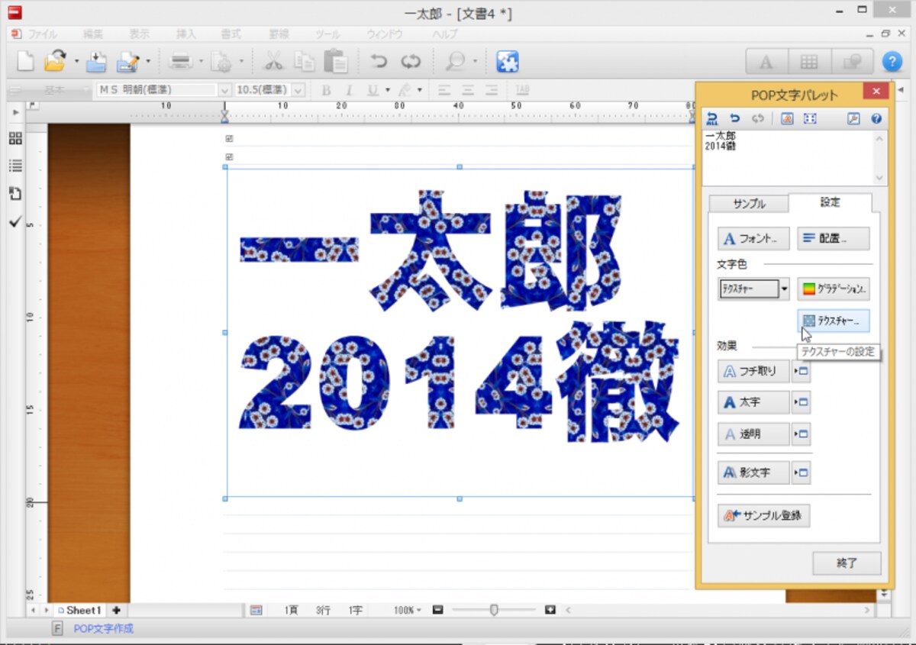Click the undo icon in POP palette
The height and width of the screenshot is (645, 916).
pyautogui.click(x=735, y=118)
